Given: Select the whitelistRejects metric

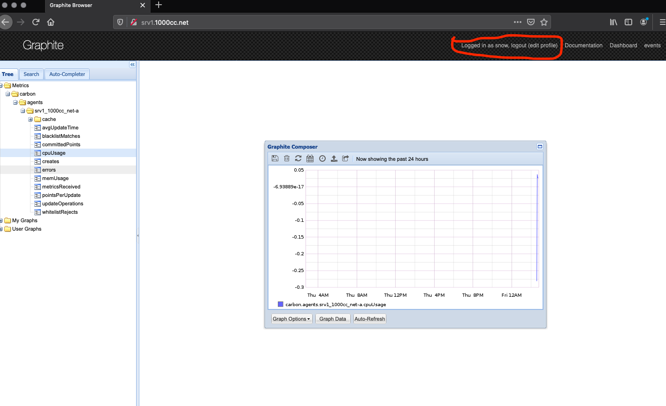Looking at the screenshot, I should coord(60,212).
